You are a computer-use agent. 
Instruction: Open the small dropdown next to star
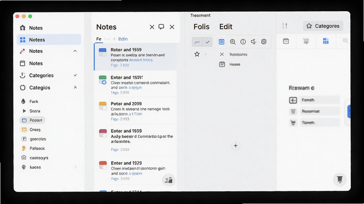click(x=206, y=54)
